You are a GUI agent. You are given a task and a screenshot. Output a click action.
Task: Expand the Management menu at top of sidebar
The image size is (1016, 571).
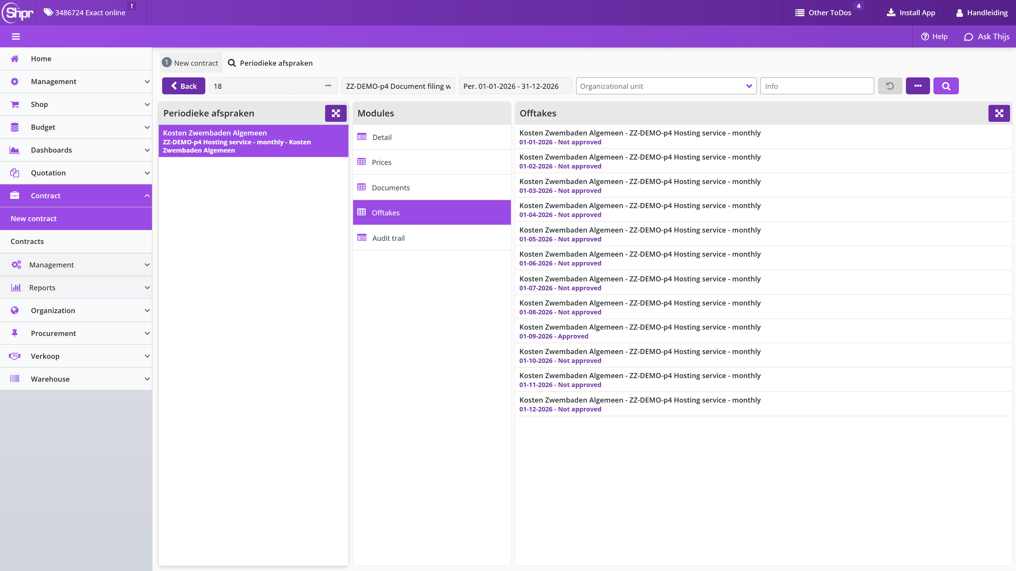[x=76, y=82]
